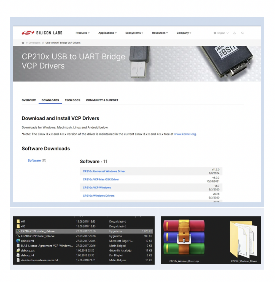Screen dimensions: 275x282
Task: Click the USB connector banner image
Action: click(x=139, y=62)
